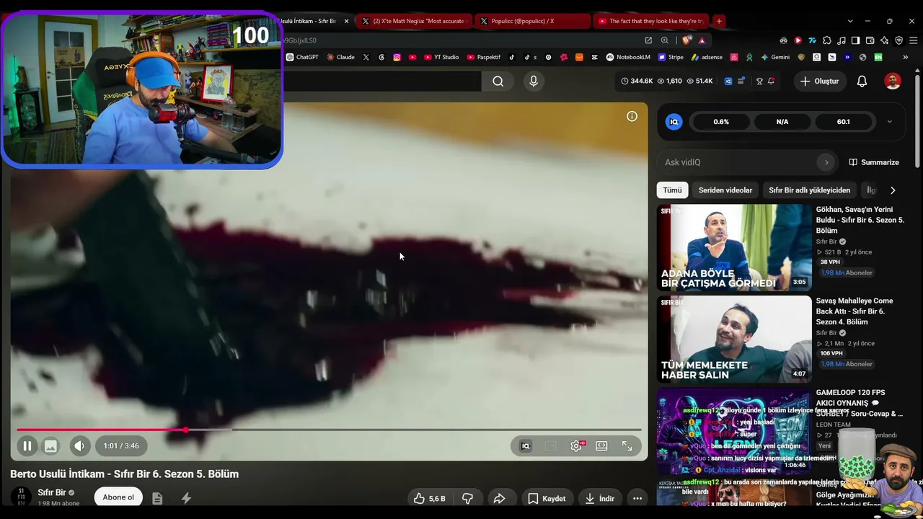Open the Claude bookmark
Viewport: 923px width, 519px height.
click(340, 57)
